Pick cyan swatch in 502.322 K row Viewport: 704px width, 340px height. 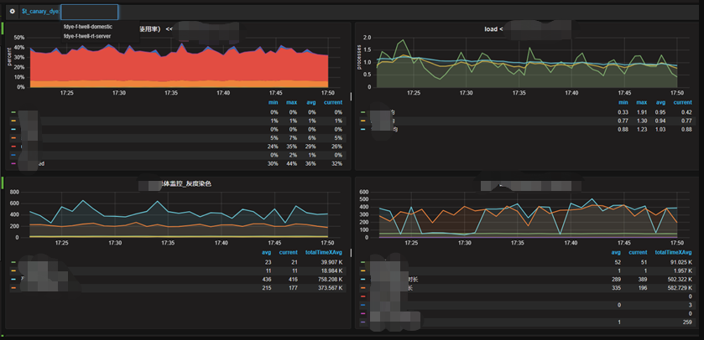click(362, 279)
